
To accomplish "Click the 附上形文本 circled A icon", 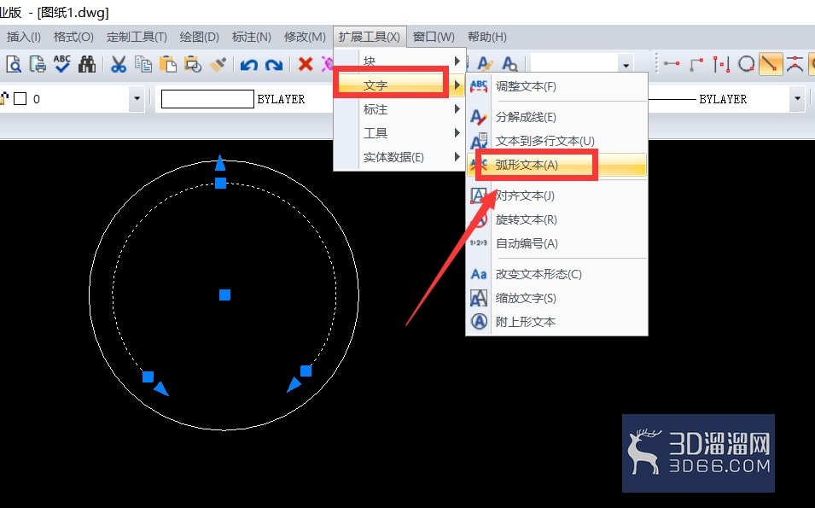I will click(x=479, y=321).
